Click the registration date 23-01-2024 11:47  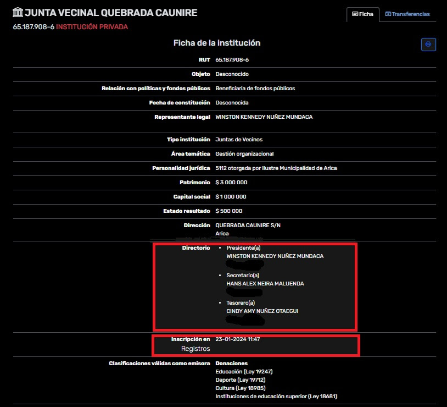click(238, 339)
